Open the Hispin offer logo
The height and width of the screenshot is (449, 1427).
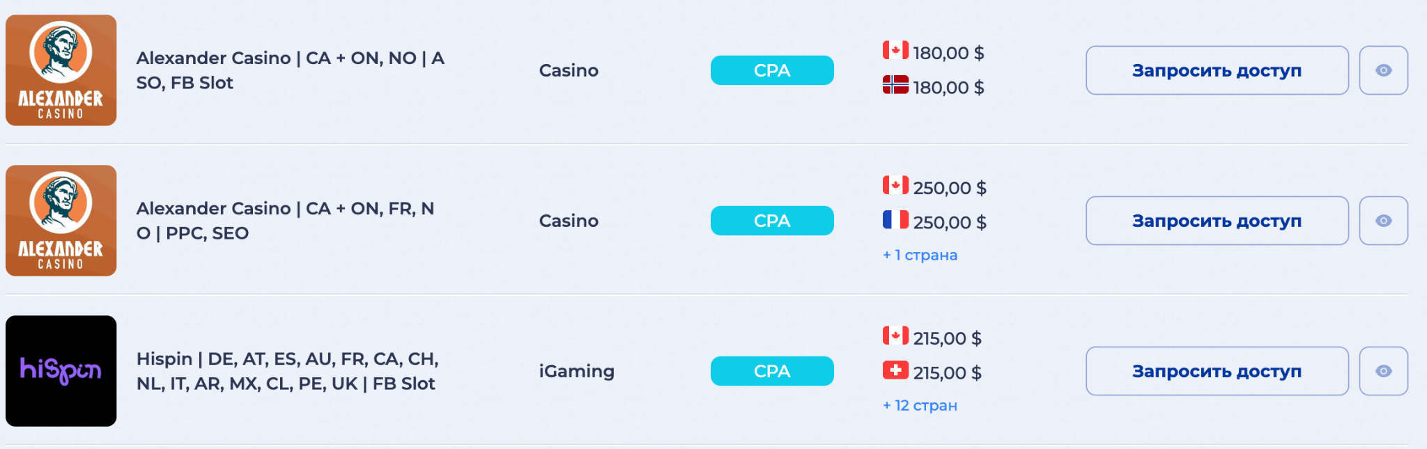pyautogui.click(x=61, y=371)
